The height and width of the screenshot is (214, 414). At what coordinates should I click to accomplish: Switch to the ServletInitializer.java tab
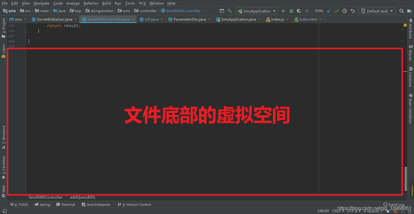pyautogui.click(x=55, y=19)
